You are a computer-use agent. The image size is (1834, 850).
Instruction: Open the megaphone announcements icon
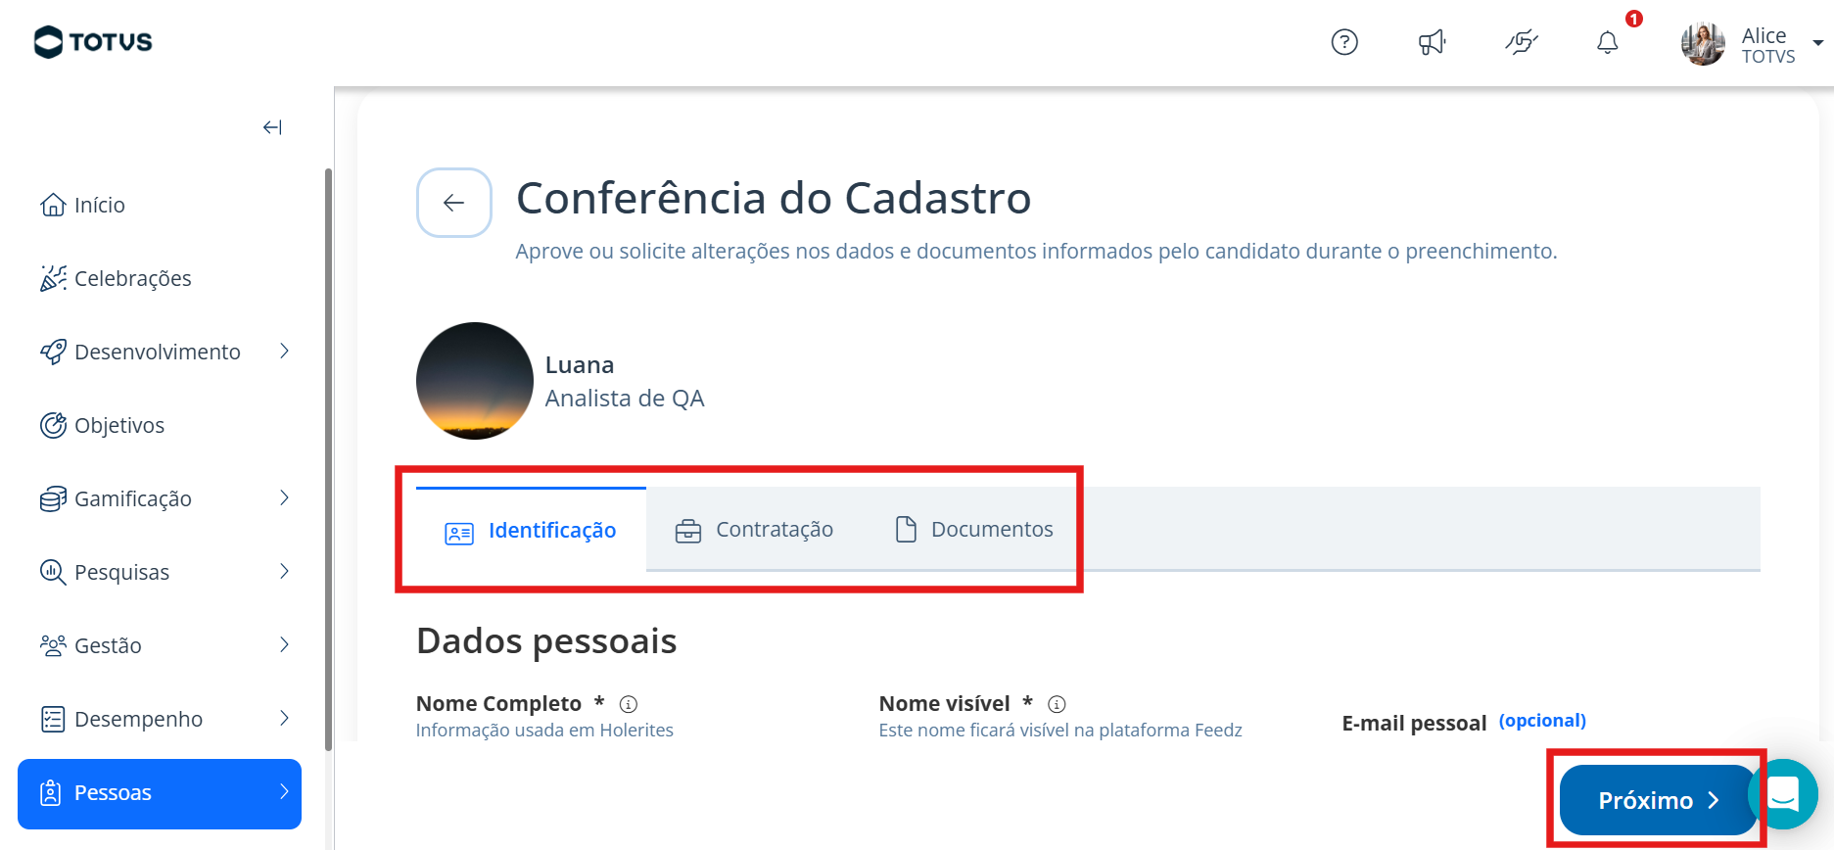pyautogui.click(x=1433, y=42)
